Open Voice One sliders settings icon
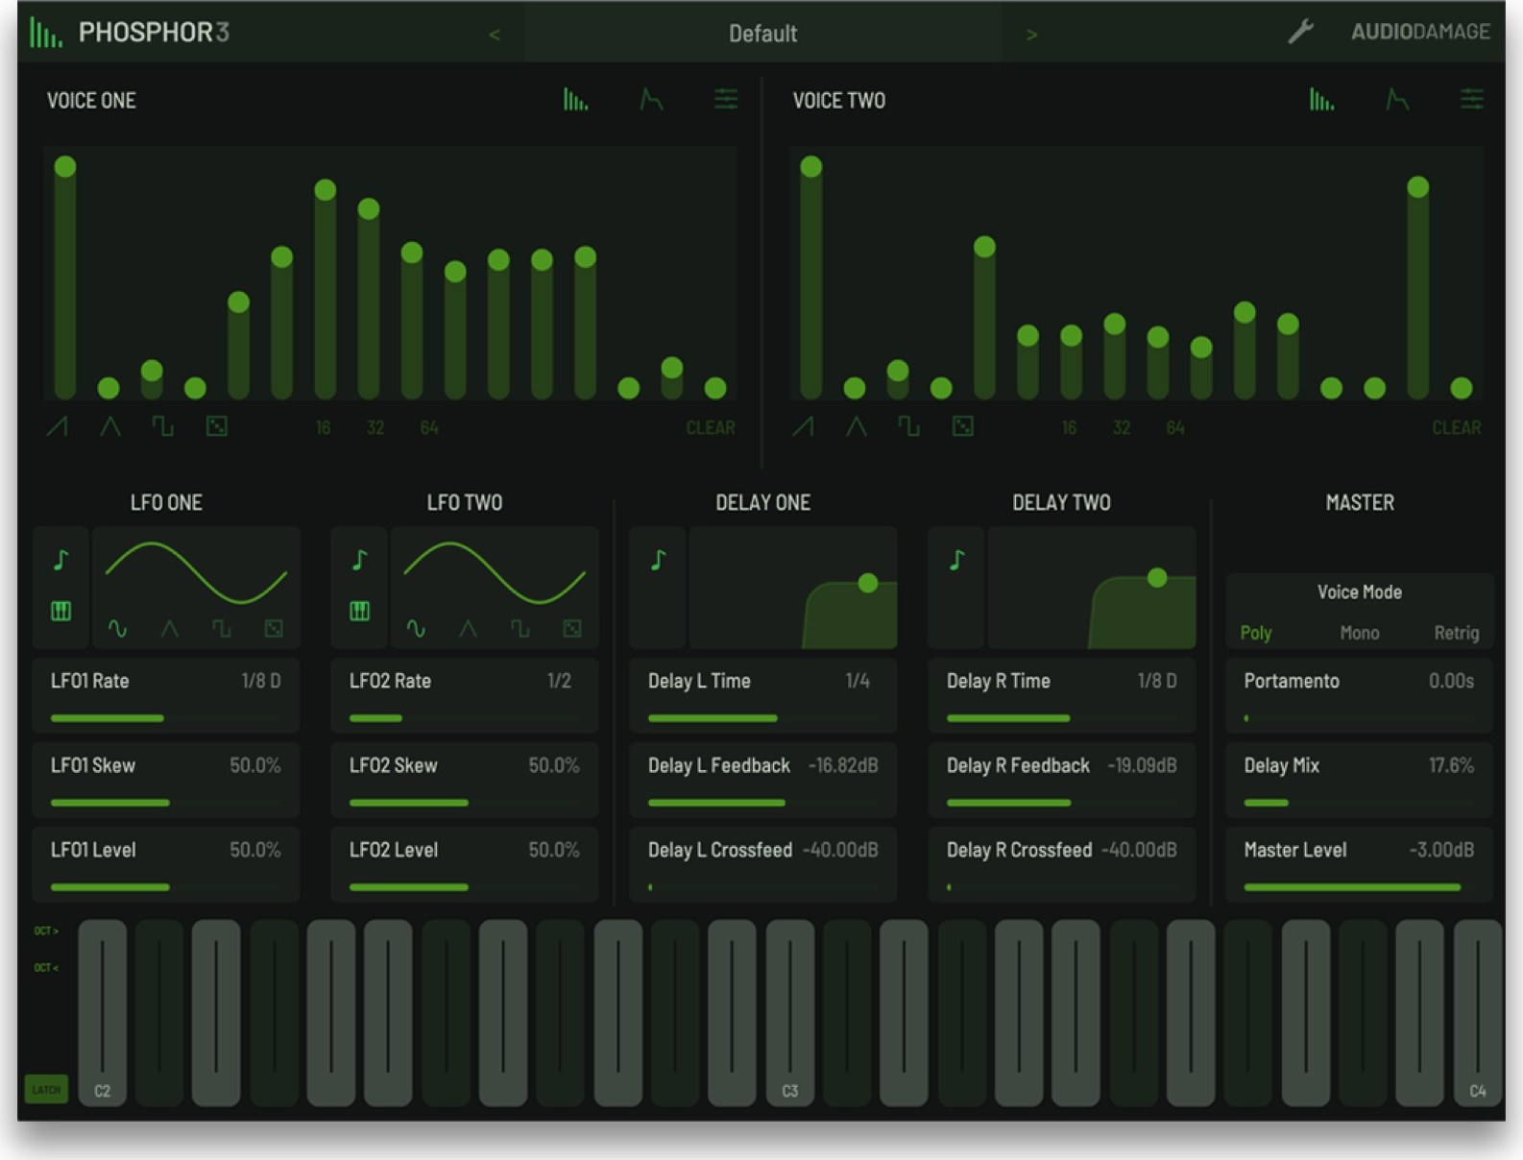Viewport: 1523px width, 1160px height. click(726, 99)
